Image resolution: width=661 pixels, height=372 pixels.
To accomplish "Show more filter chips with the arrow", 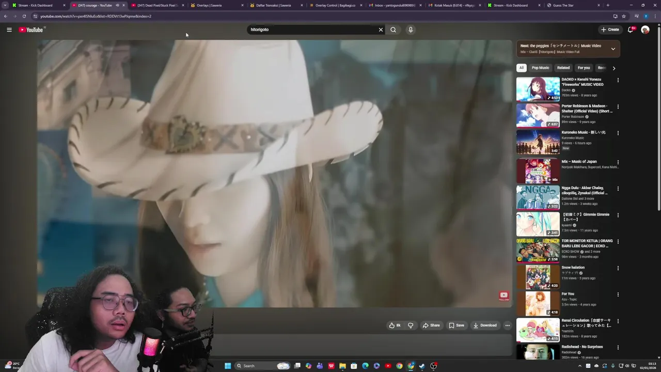I will pos(613,68).
